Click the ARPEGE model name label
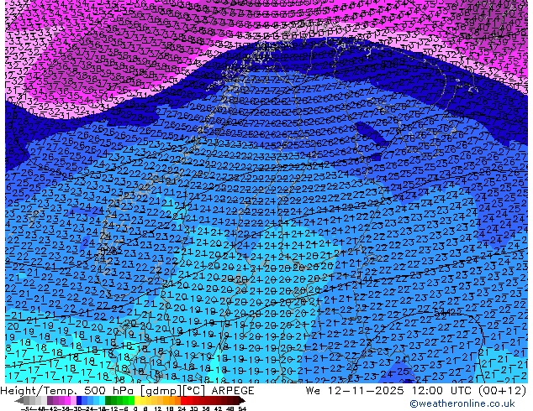Viewport: 533px width, 411px height. 233,391
